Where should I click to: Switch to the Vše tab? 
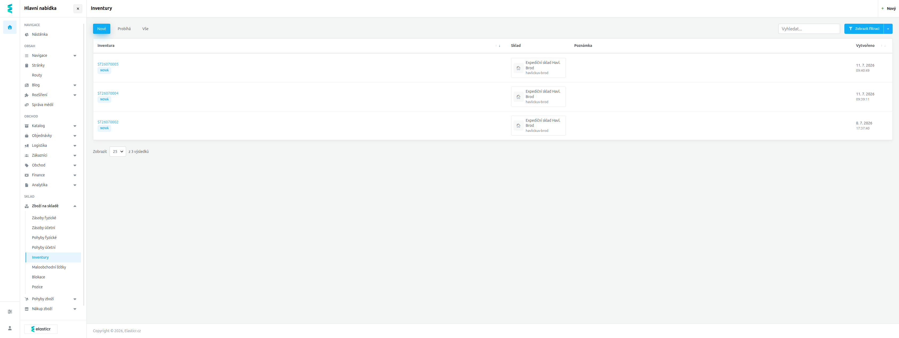[145, 29]
